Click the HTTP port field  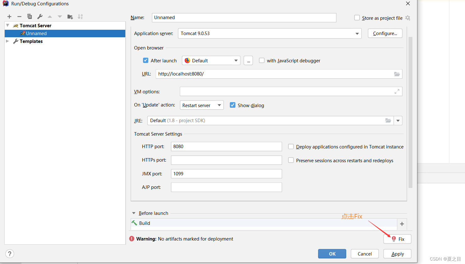[x=227, y=147]
